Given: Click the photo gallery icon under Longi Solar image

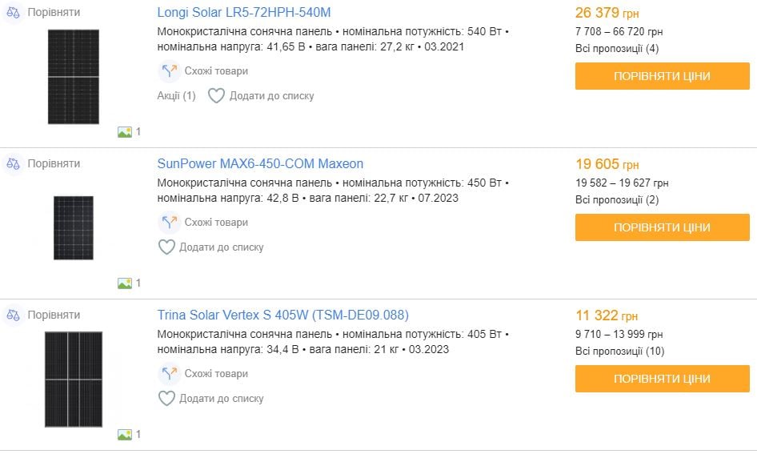Looking at the screenshot, I should tap(125, 132).
